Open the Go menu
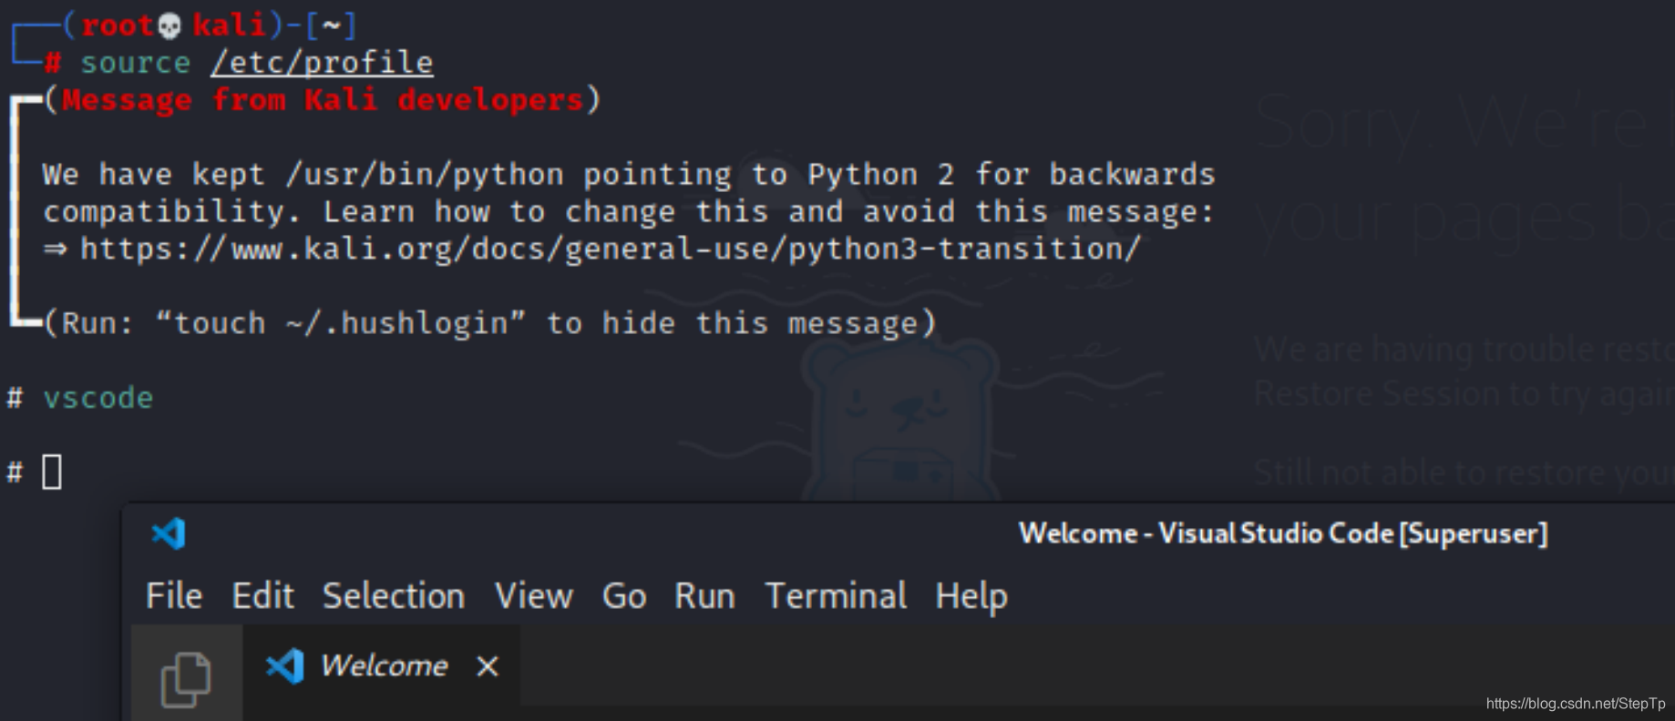This screenshot has height=721, width=1675. (624, 596)
